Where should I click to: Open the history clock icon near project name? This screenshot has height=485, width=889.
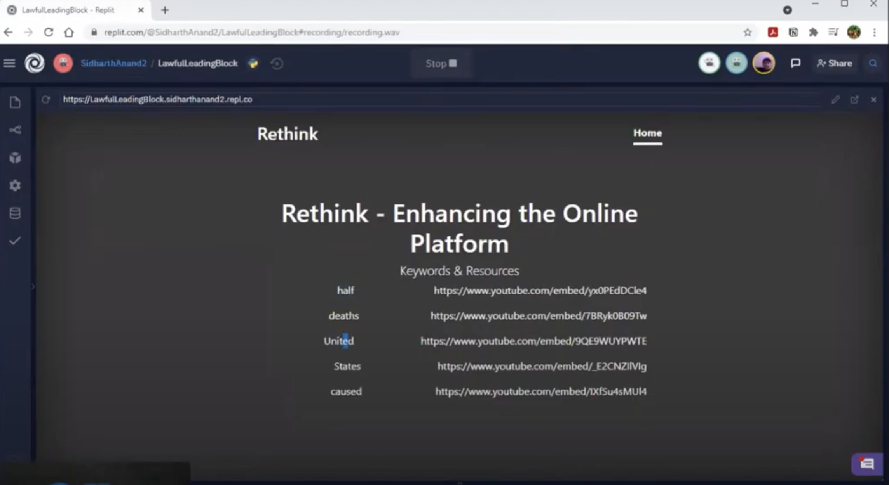tap(277, 63)
